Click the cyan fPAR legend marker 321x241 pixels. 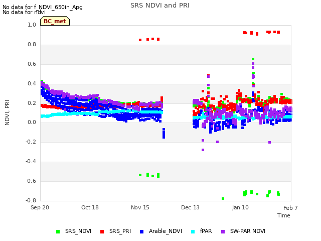pos(193,231)
